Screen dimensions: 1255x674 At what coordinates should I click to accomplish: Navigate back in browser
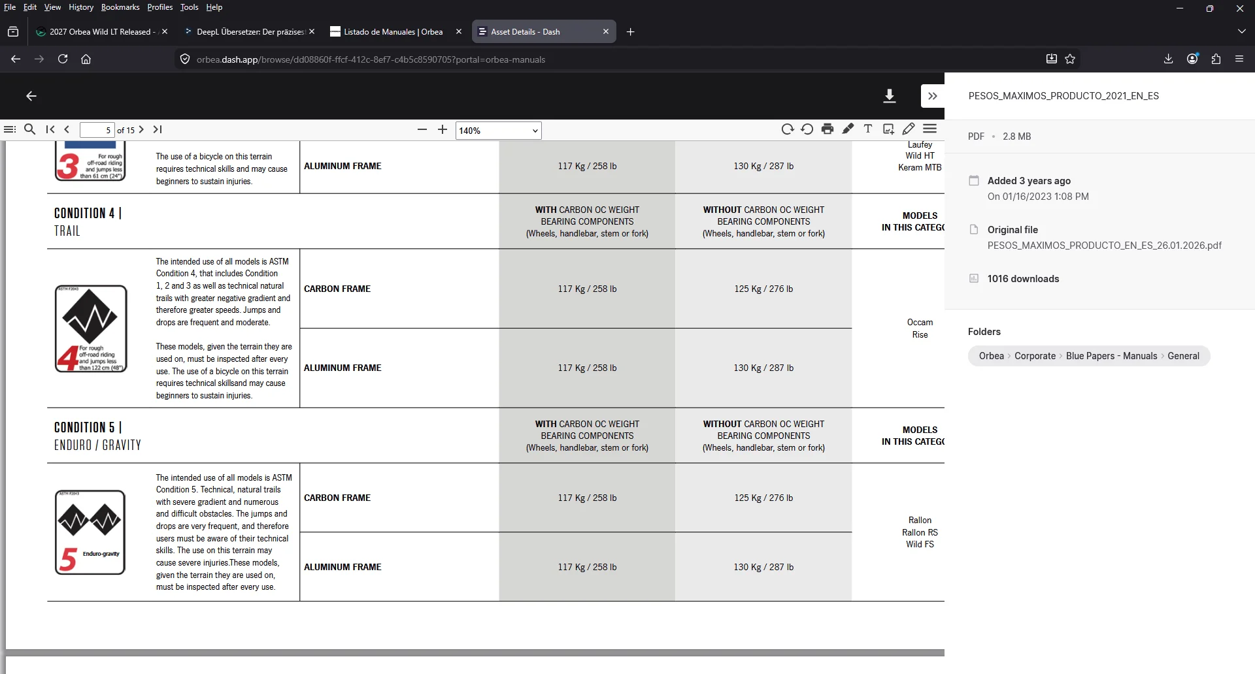tap(16, 59)
